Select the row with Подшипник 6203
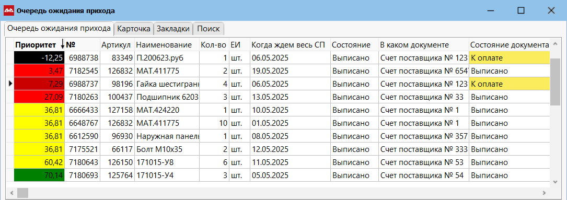 [279, 97]
